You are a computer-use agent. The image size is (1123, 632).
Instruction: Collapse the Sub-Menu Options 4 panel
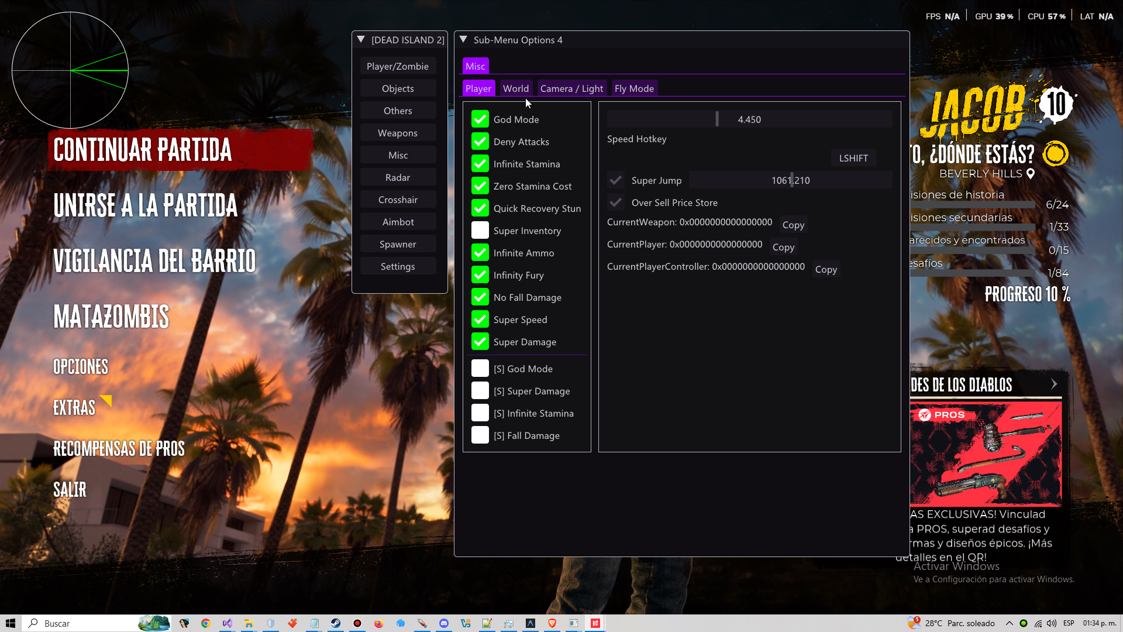464,39
